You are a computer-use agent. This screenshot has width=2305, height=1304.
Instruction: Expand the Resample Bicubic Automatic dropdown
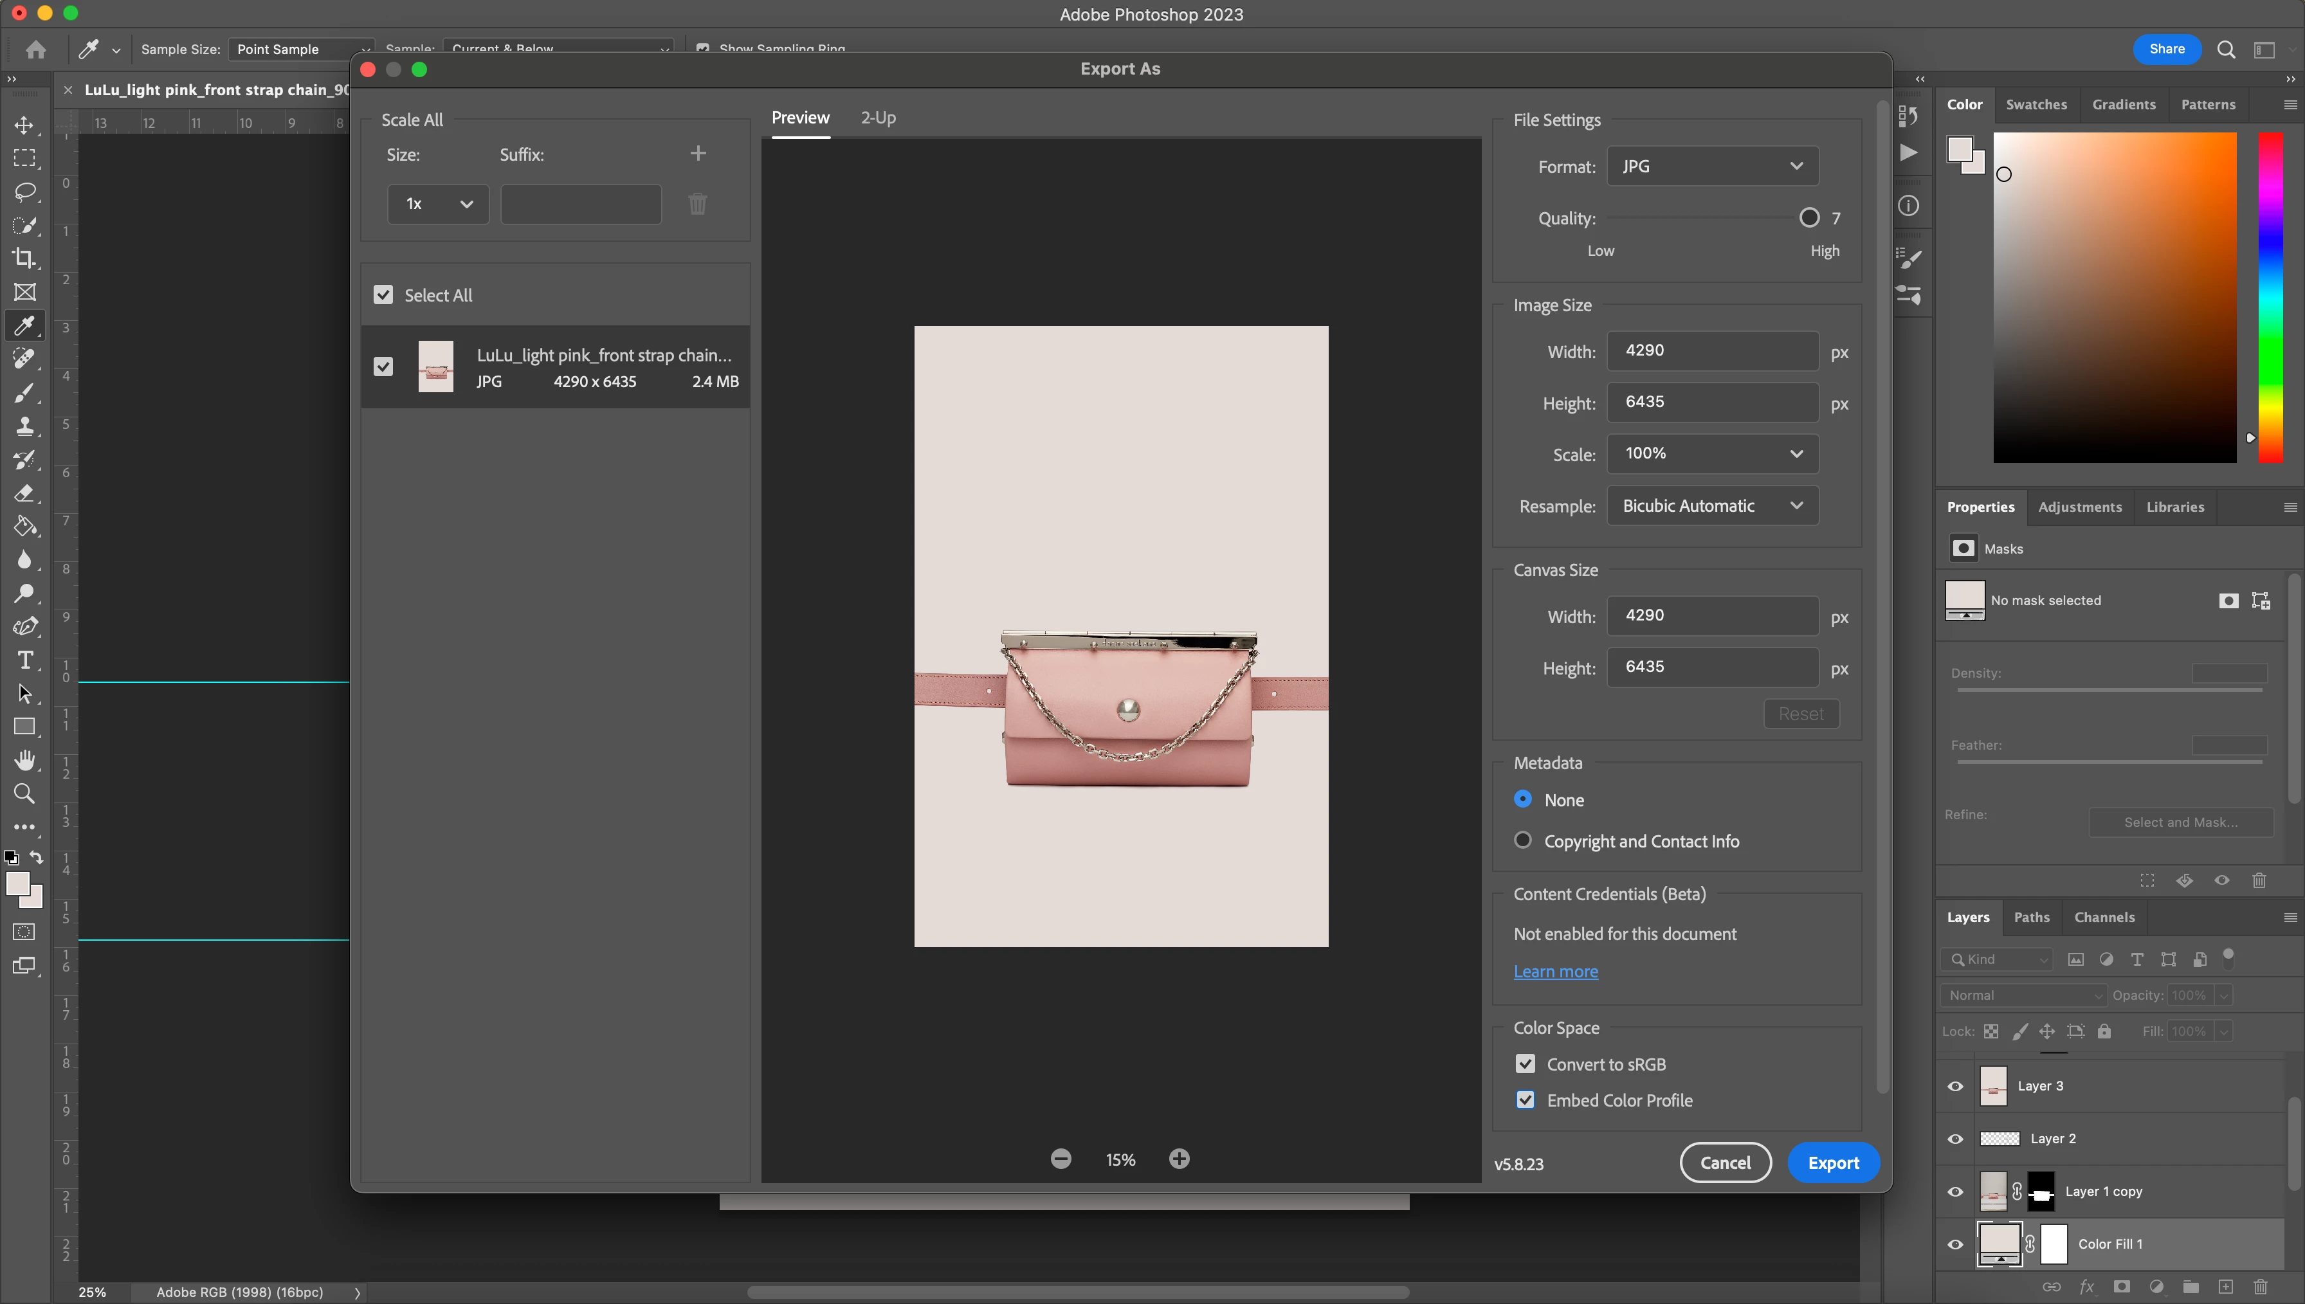coord(1712,506)
